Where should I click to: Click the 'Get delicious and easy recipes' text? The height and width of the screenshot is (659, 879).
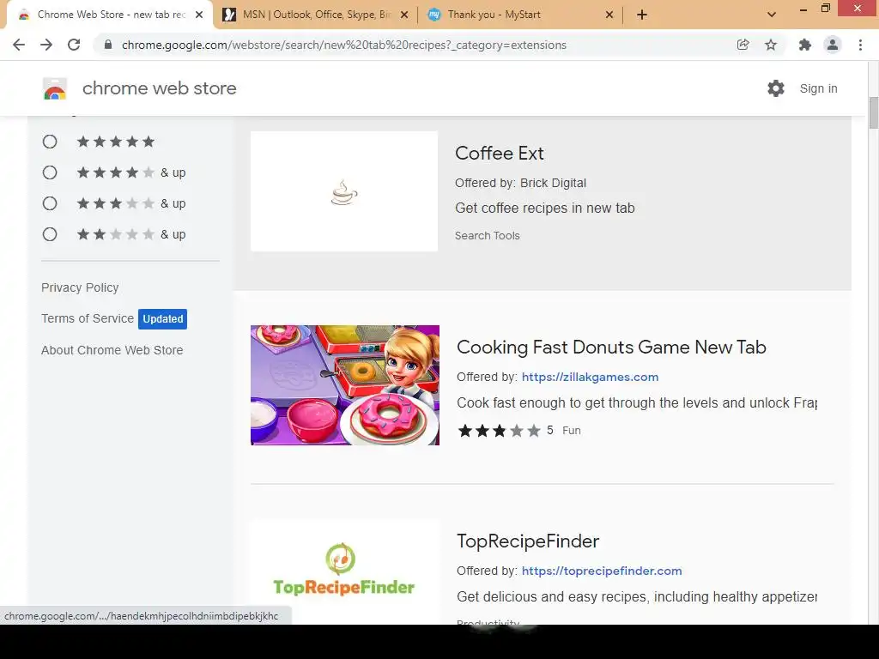click(636, 597)
